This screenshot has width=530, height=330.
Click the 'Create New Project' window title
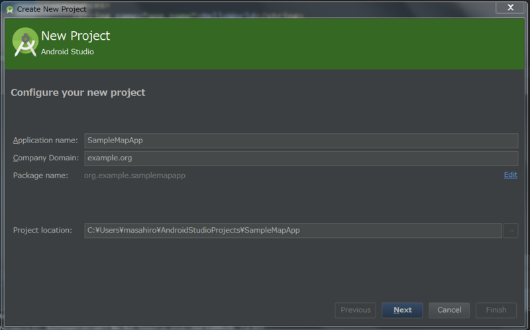(52, 9)
